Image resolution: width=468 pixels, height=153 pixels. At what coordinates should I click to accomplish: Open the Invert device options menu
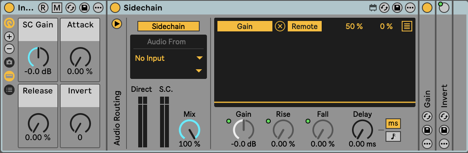point(444,144)
